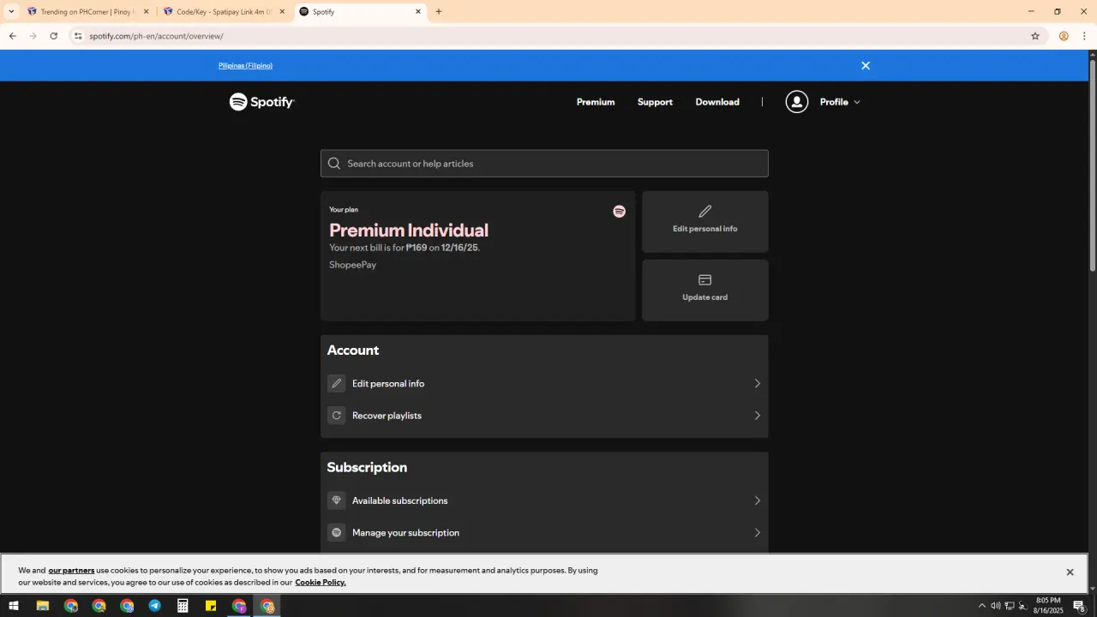
Task: Open Edit personal info row chevron
Action: (x=757, y=384)
